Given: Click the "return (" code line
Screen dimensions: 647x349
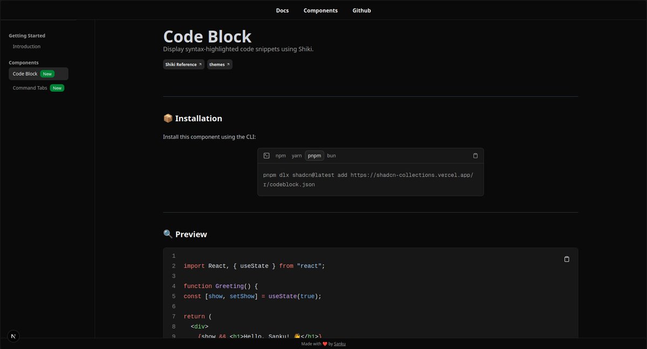Looking at the screenshot, I should pos(198,316).
